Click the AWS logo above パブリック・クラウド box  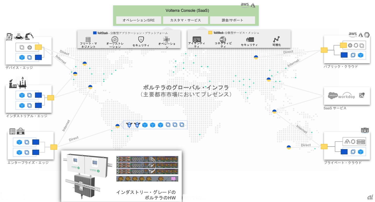click(x=352, y=34)
